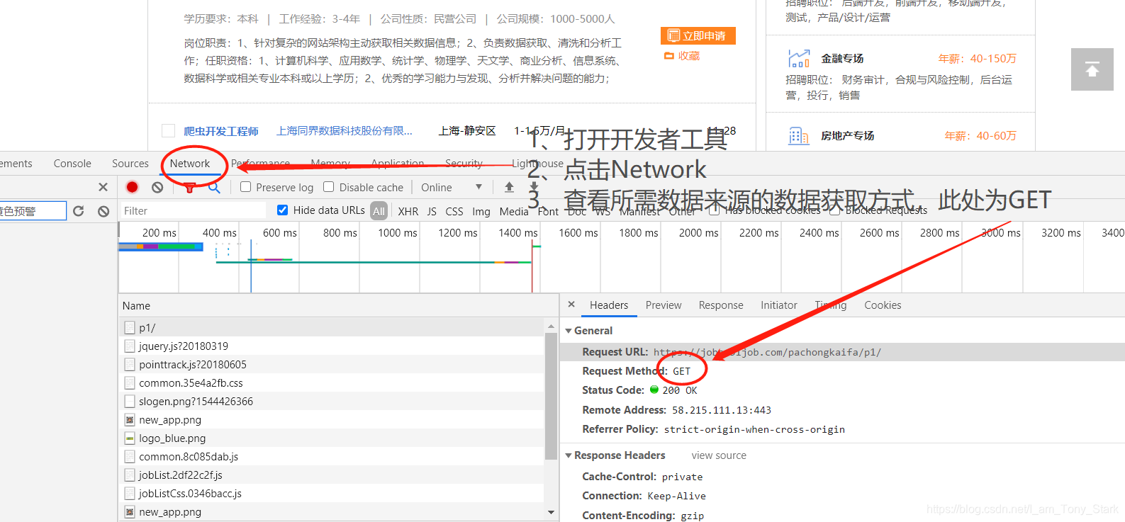Click the red record network log button

click(x=132, y=187)
